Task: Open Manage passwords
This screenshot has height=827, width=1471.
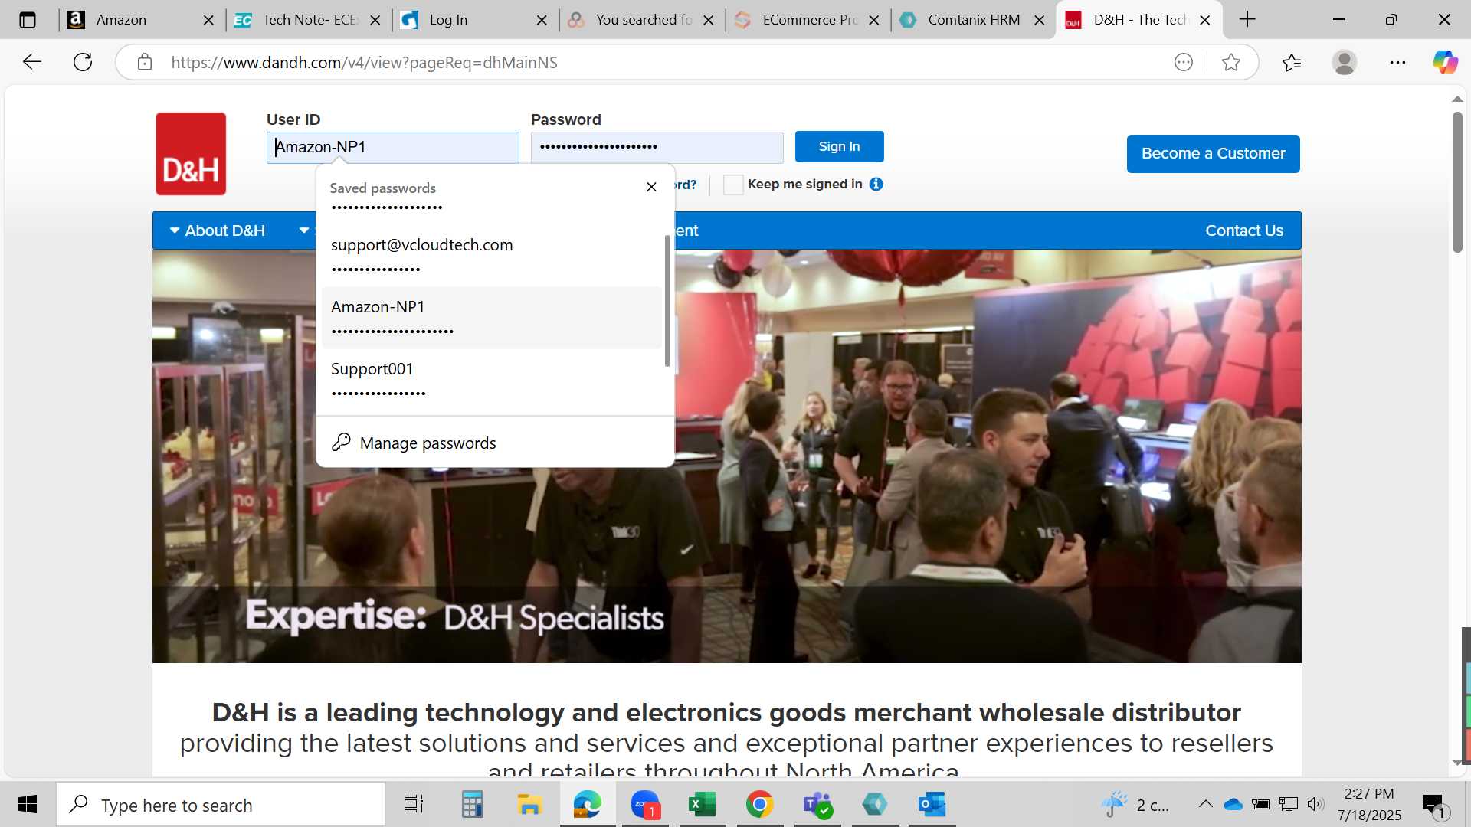Action: pos(495,443)
